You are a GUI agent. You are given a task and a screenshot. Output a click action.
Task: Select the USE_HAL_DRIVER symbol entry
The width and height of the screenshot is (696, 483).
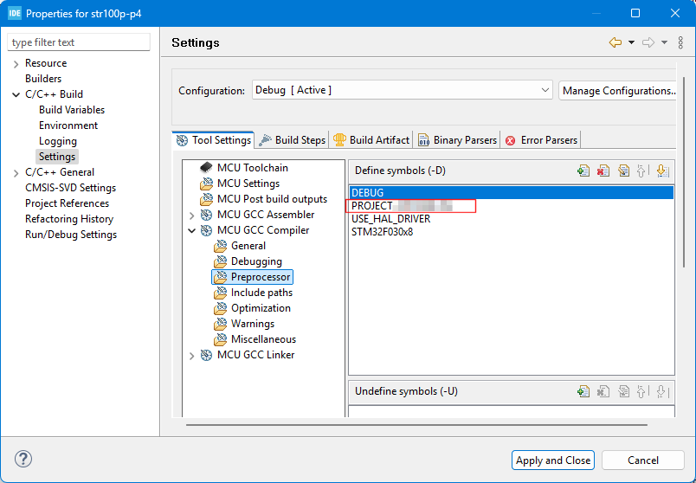pyautogui.click(x=390, y=219)
